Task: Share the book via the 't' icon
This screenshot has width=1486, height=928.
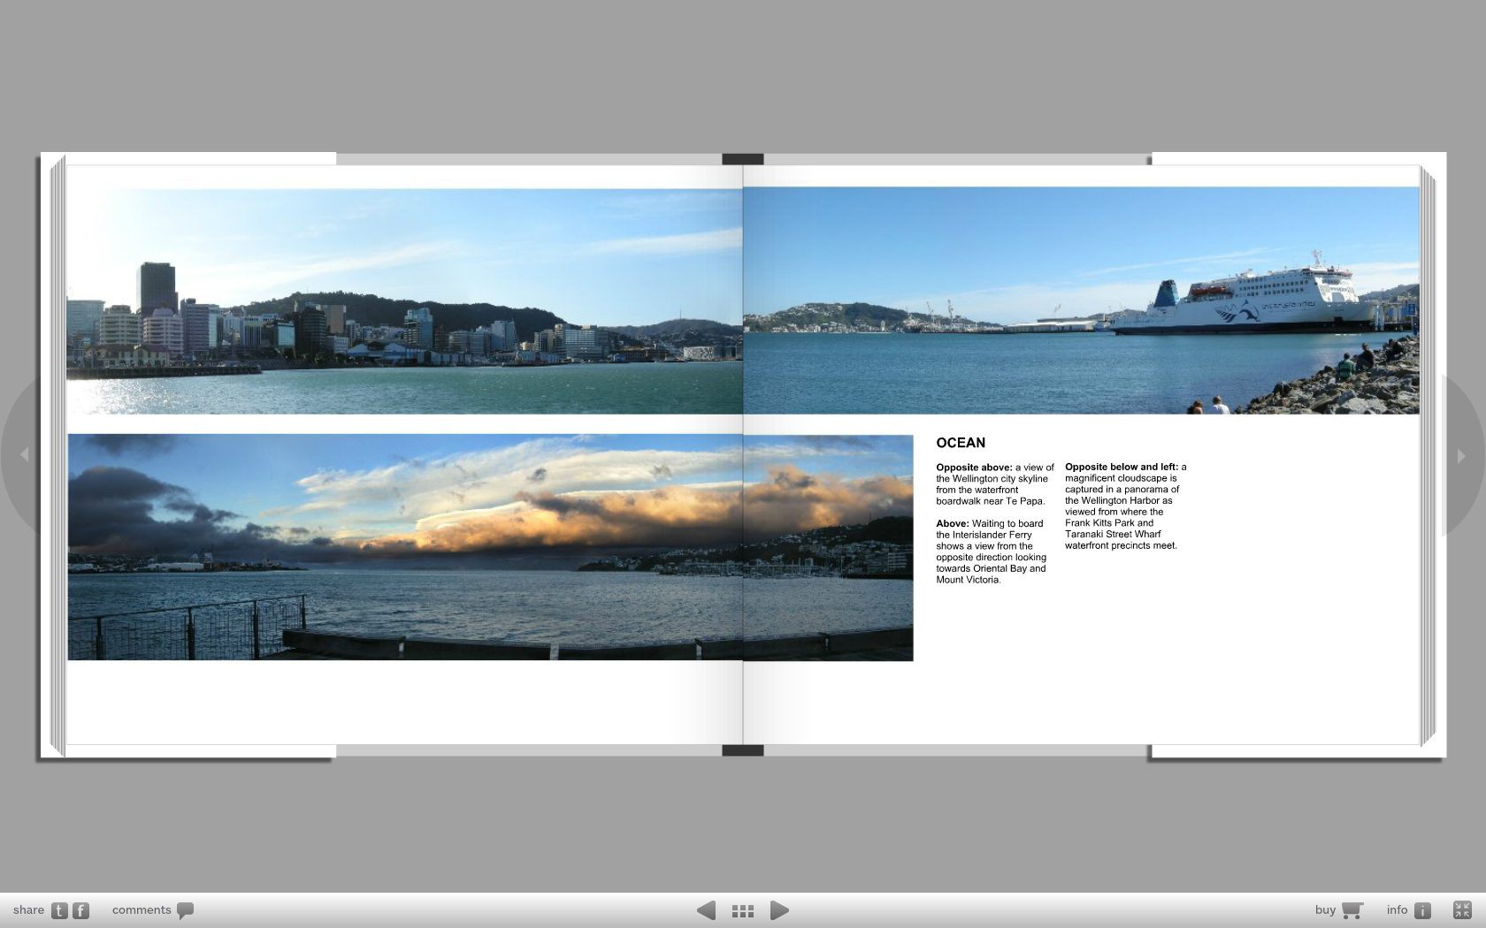Action: click(x=59, y=910)
